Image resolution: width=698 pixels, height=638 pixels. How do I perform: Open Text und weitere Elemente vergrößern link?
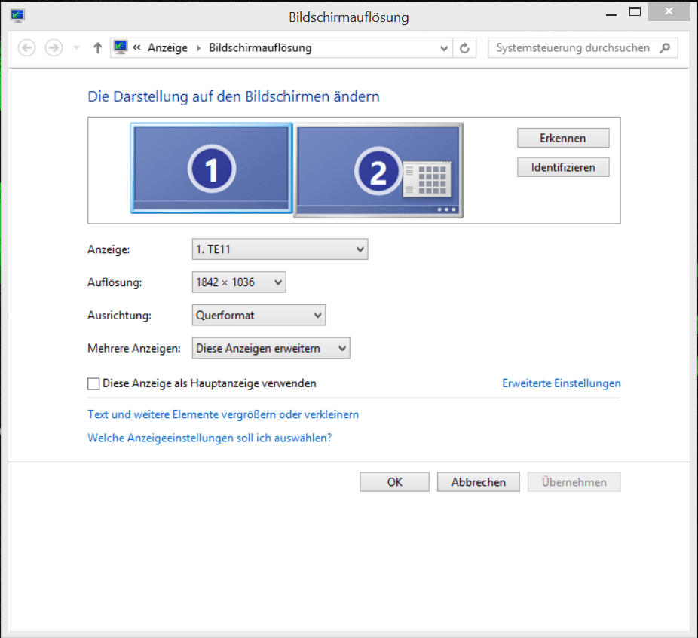click(223, 414)
